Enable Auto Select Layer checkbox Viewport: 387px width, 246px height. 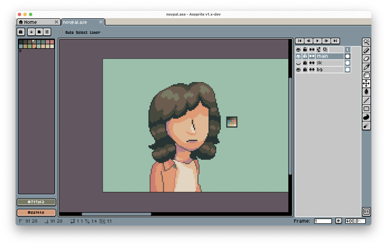coord(61,32)
